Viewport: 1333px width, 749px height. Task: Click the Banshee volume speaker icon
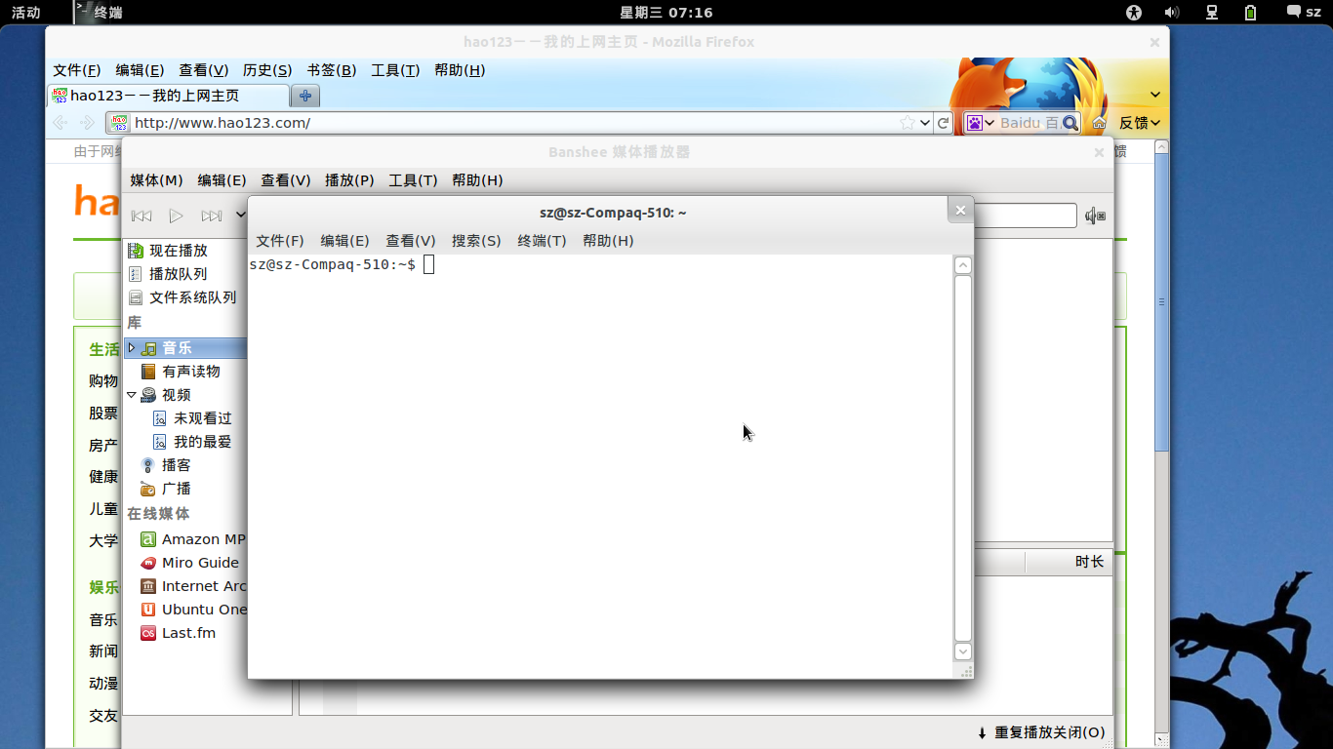[1095, 216]
